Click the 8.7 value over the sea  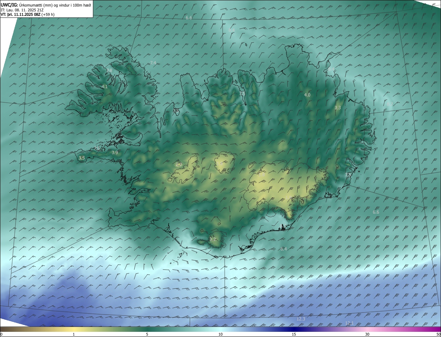(x=390, y=104)
